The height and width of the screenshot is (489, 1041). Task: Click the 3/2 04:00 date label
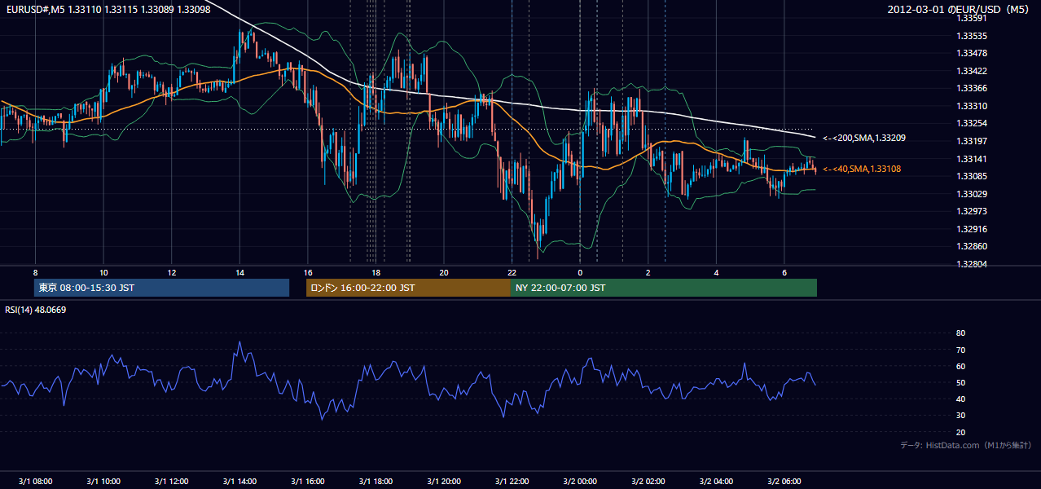pos(716,481)
